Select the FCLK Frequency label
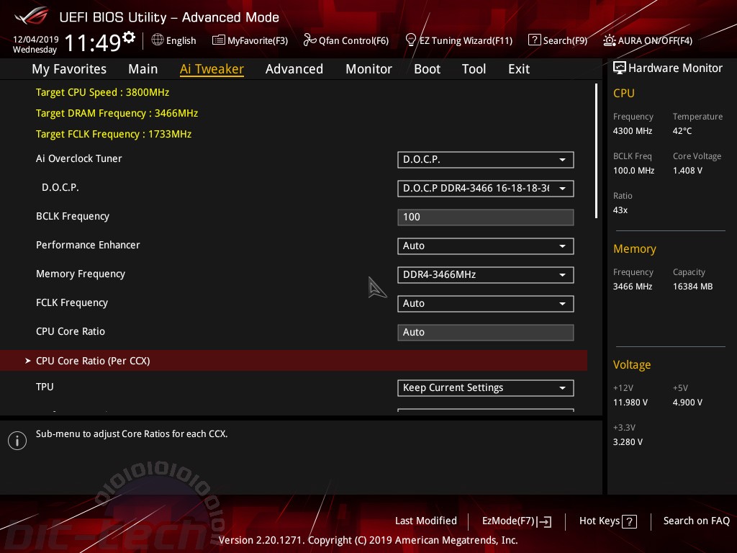Screen dimensions: 737x553 point(72,302)
